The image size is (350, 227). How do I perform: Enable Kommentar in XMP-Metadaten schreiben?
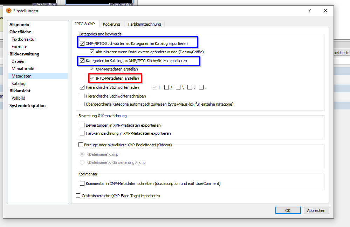(82, 183)
